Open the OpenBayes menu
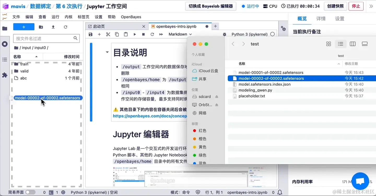Image resolution: width=376 pixels, height=196 pixels. click(131, 17)
